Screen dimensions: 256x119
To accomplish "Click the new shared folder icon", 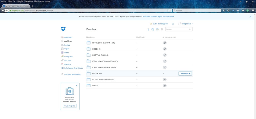I will click(x=157, y=29).
